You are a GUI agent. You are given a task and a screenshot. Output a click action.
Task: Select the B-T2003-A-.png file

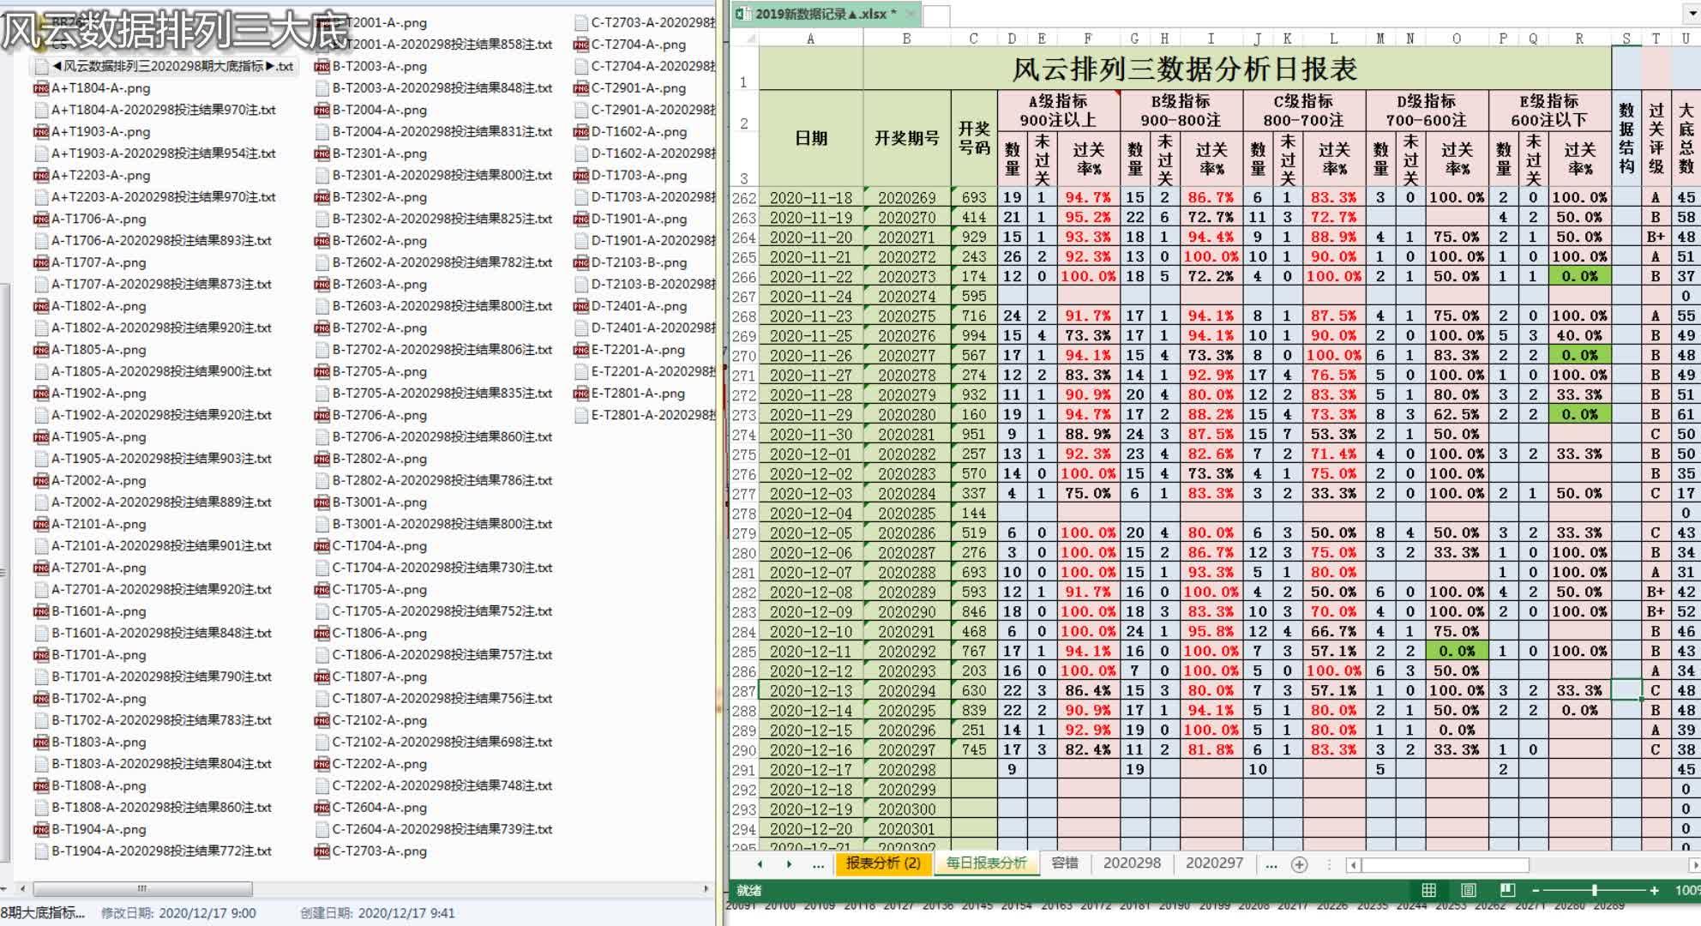pos(371,66)
